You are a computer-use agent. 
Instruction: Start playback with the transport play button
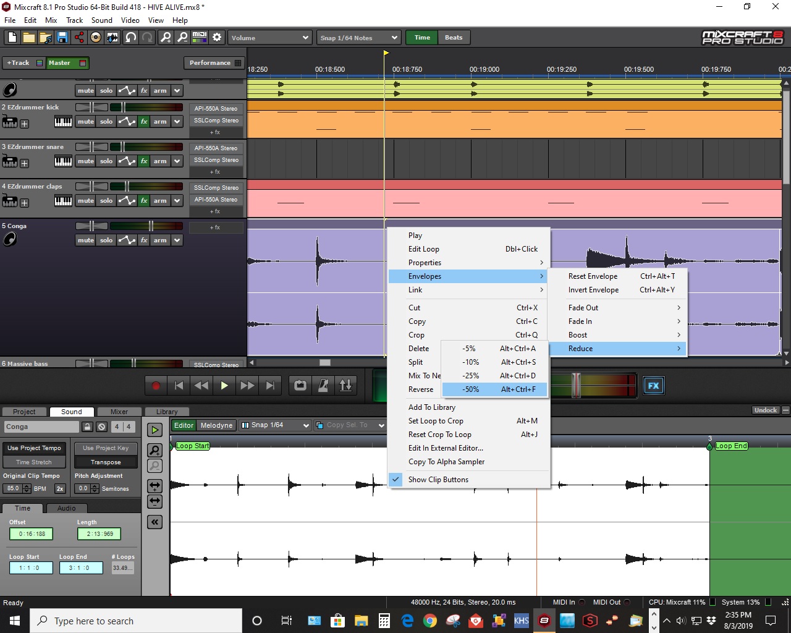224,386
